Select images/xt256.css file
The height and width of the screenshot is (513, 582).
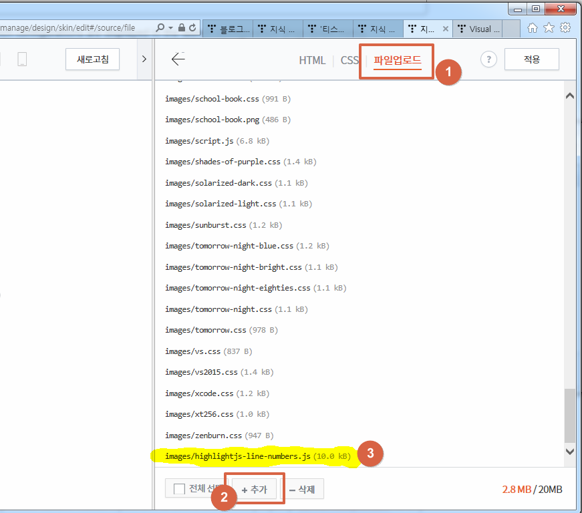click(x=217, y=414)
